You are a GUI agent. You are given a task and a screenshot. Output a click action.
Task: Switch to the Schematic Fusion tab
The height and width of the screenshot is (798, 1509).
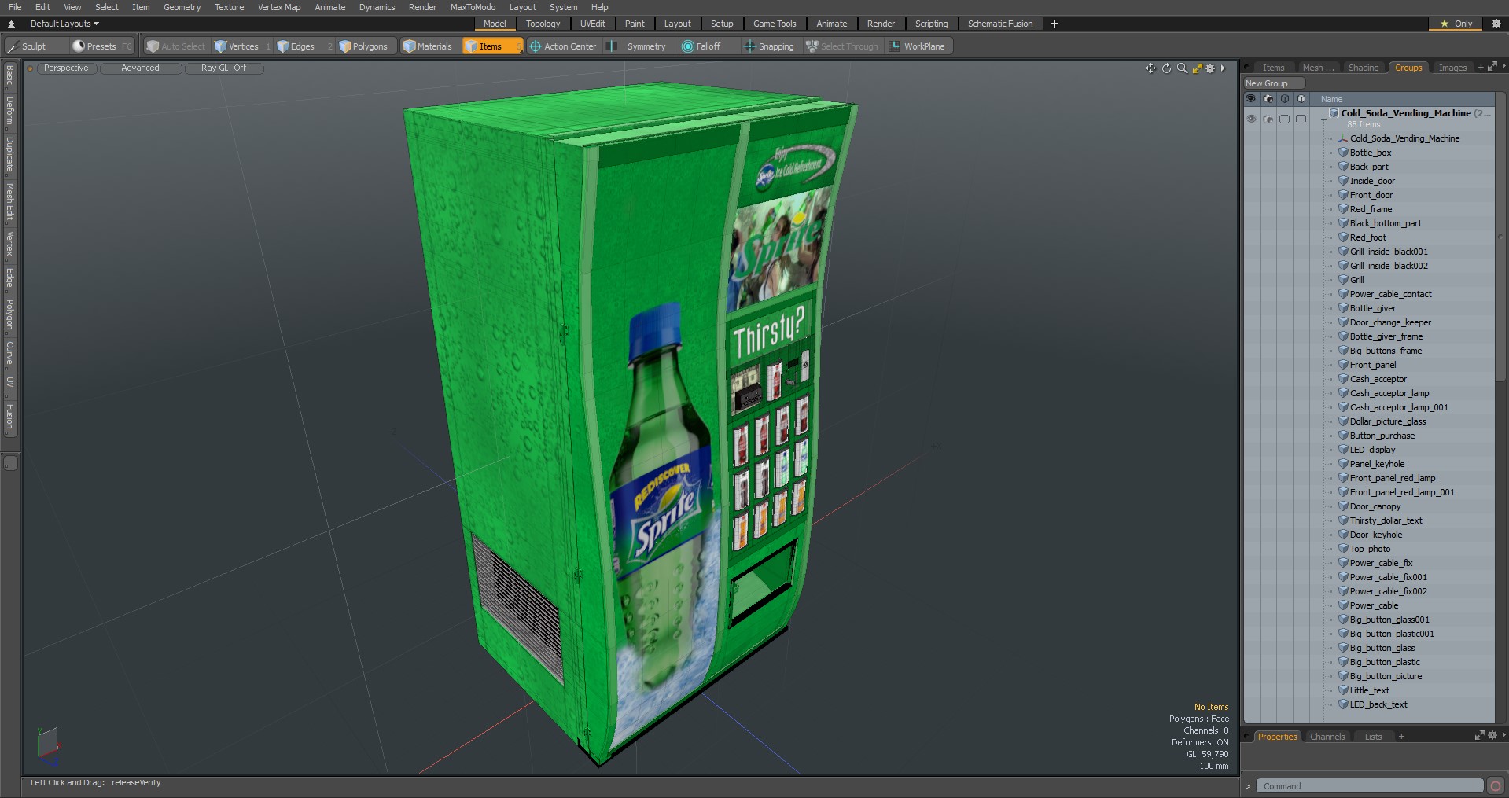pyautogui.click(x=999, y=24)
